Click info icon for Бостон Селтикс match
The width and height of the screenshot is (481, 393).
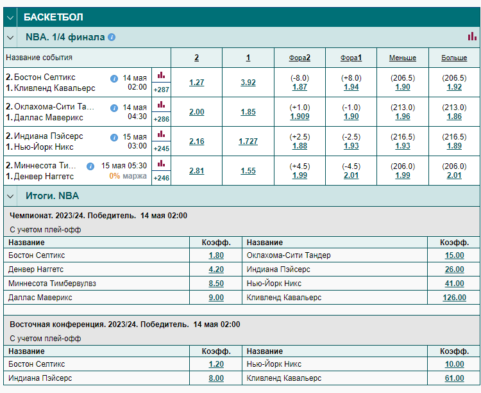click(114, 79)
